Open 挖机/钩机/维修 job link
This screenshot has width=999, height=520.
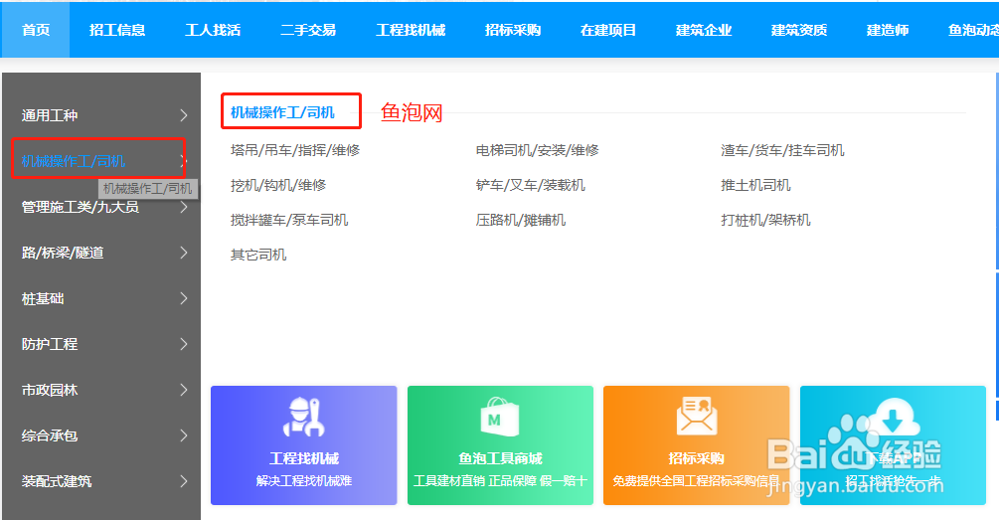(x=278, y=186)
